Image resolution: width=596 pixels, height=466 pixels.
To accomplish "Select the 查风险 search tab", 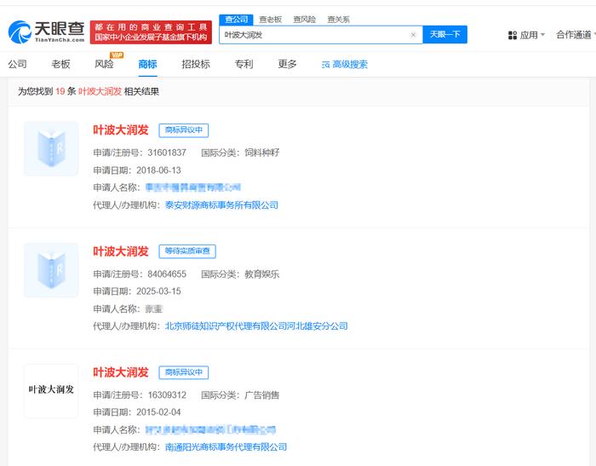I will (x=305, y=20).
